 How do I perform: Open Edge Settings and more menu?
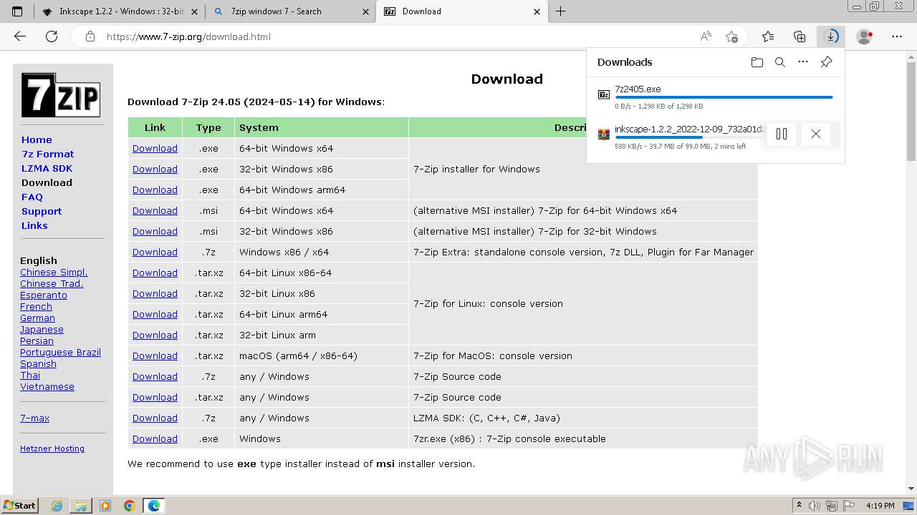[x=897, y=36]
